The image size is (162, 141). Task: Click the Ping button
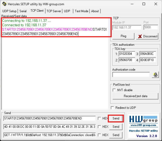pos(123,36)
